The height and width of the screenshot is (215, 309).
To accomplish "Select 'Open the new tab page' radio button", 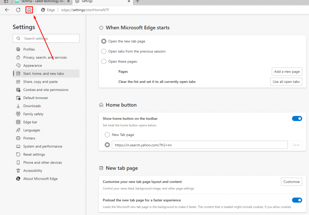I will click(x=104, y=41).
